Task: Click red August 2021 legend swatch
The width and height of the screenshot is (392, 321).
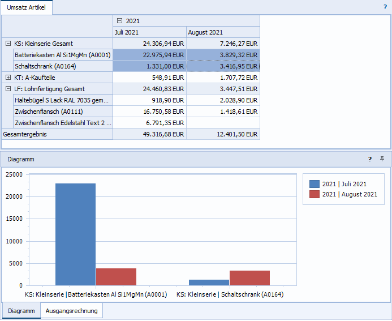Action: [315, 195]
